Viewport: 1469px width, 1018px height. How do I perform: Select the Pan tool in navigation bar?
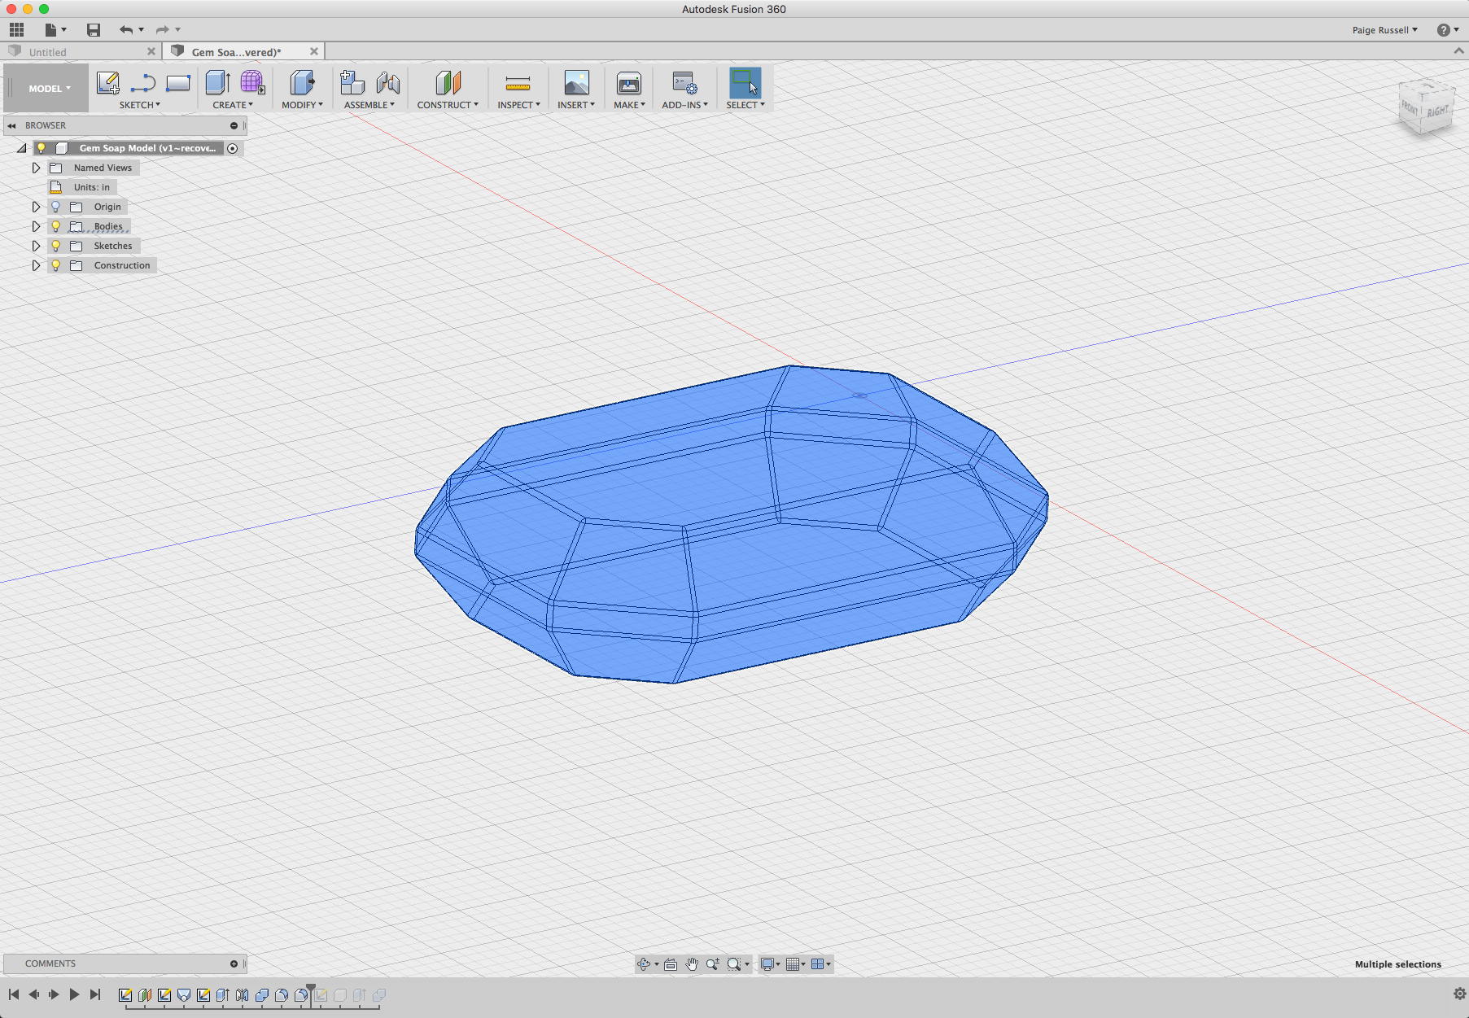[693, 964]
